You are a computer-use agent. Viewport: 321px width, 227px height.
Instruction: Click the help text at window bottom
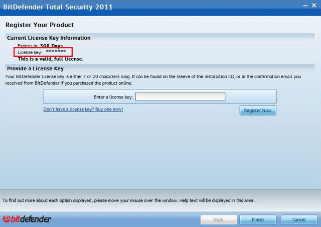point(128,200)
